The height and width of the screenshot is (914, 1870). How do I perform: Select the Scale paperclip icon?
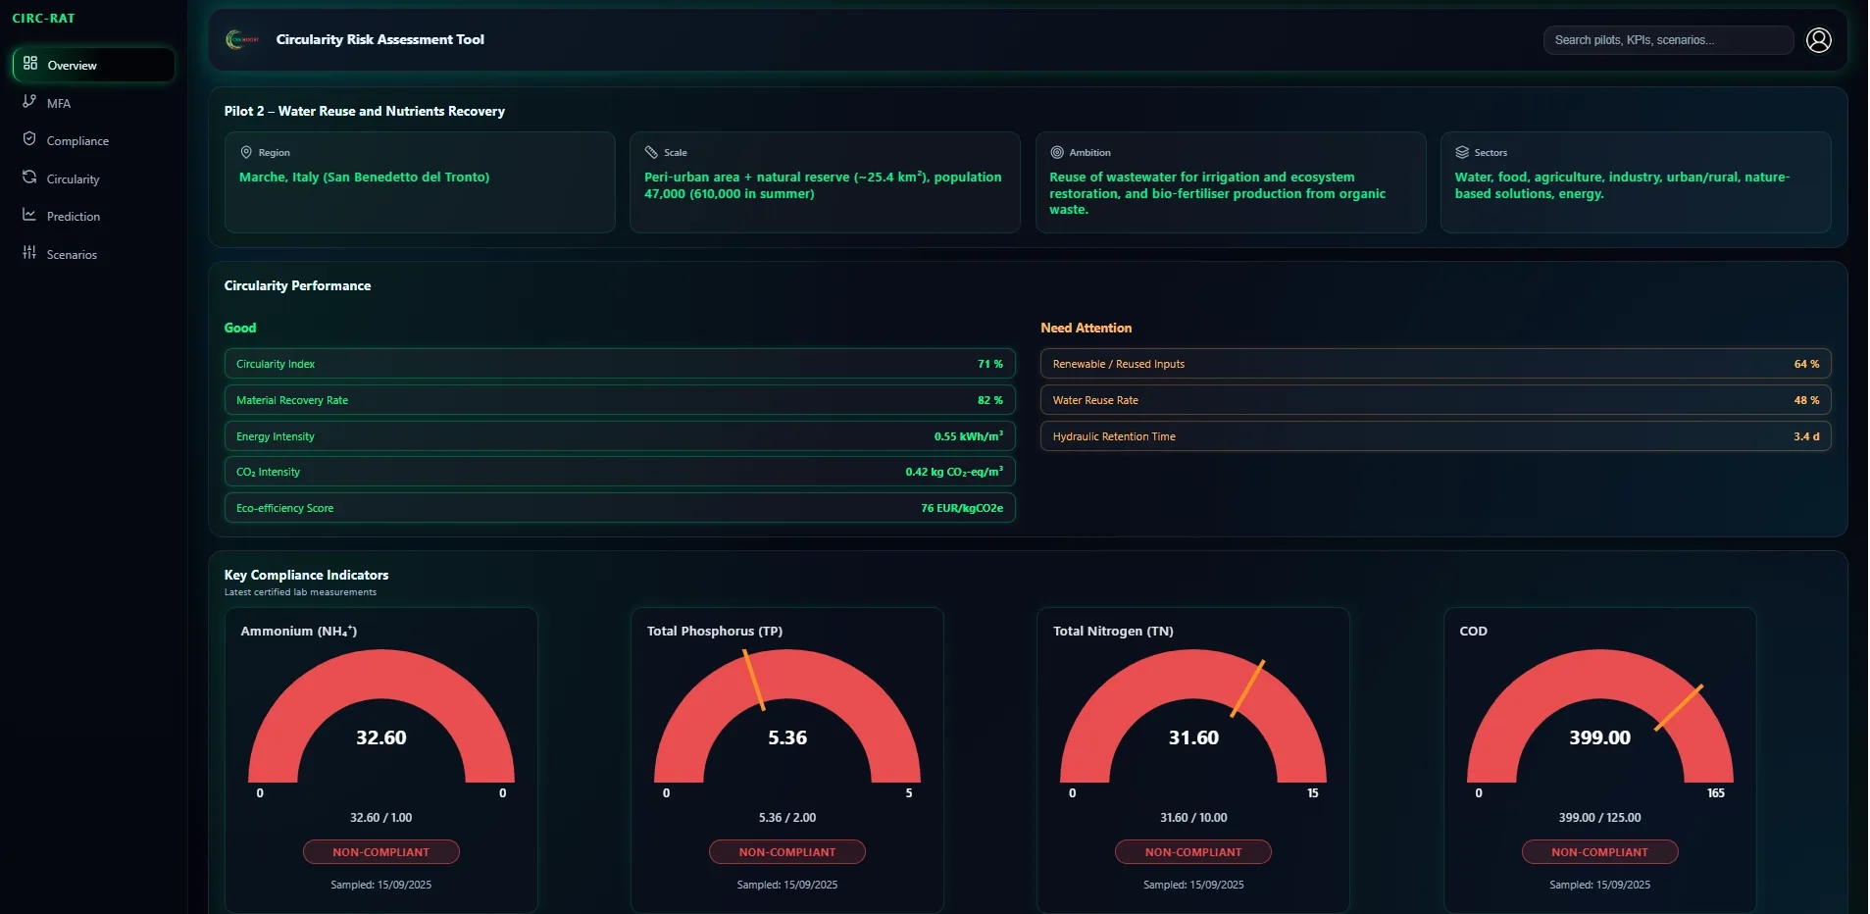(652, 152)
